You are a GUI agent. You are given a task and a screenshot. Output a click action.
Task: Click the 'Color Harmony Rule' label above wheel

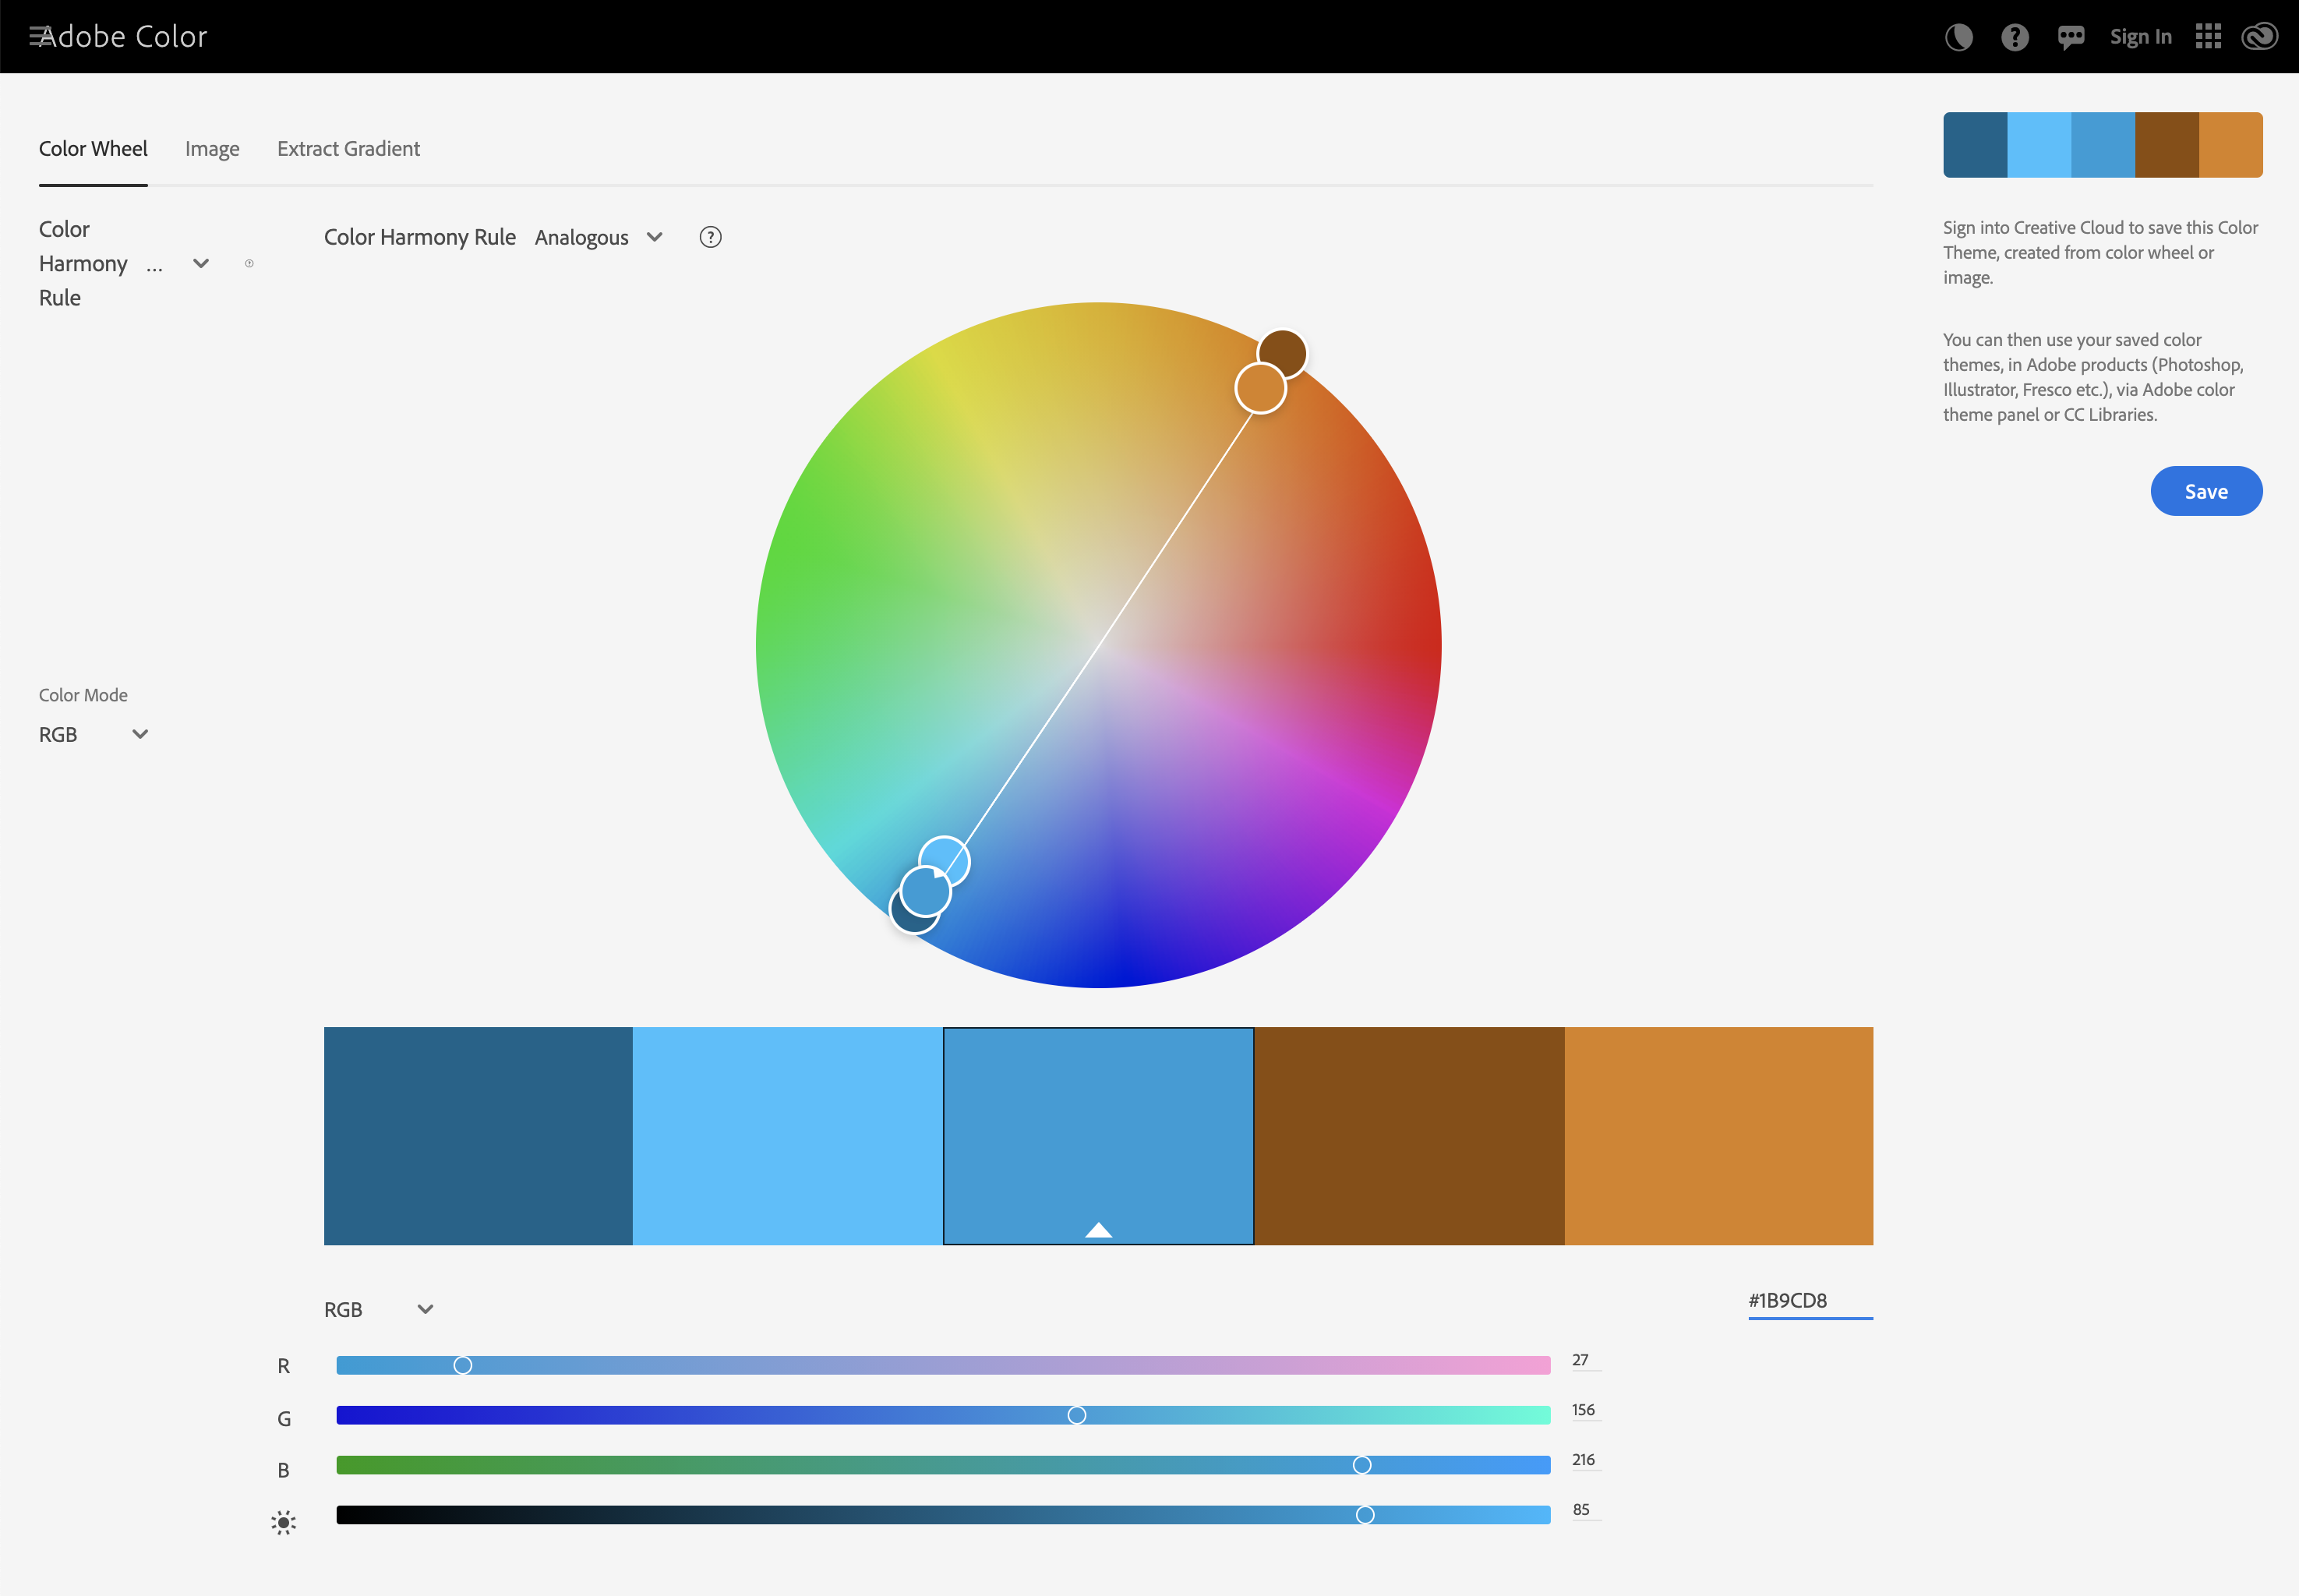(x=420, y=237)
